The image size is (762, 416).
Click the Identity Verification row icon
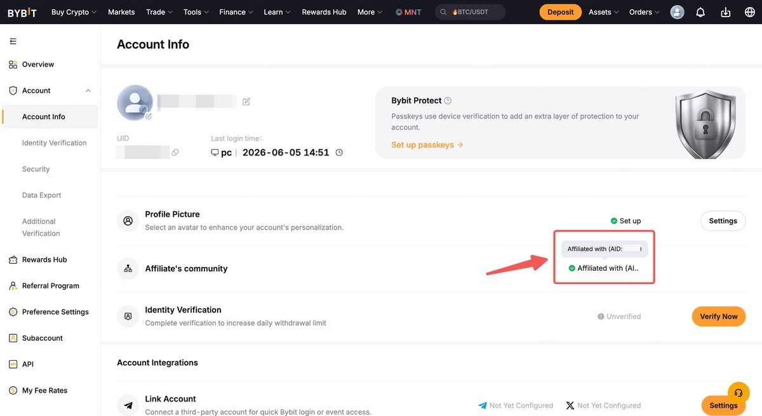coord(128,316)
